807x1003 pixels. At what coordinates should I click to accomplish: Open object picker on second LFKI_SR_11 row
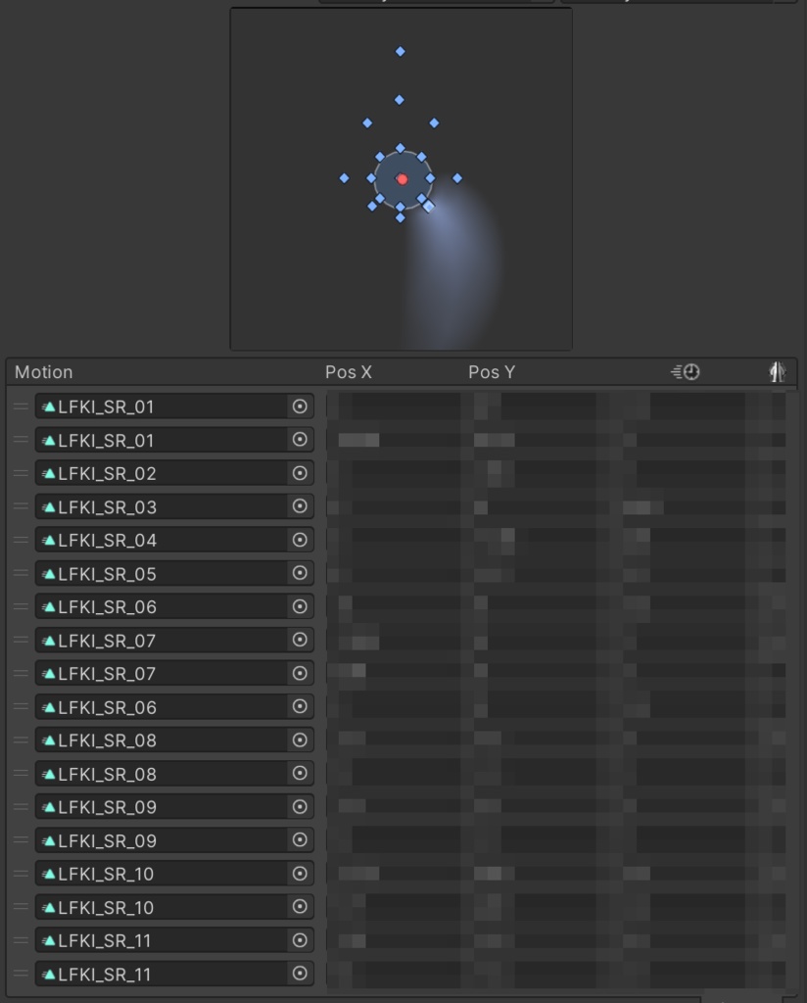[x=300, y=974]
